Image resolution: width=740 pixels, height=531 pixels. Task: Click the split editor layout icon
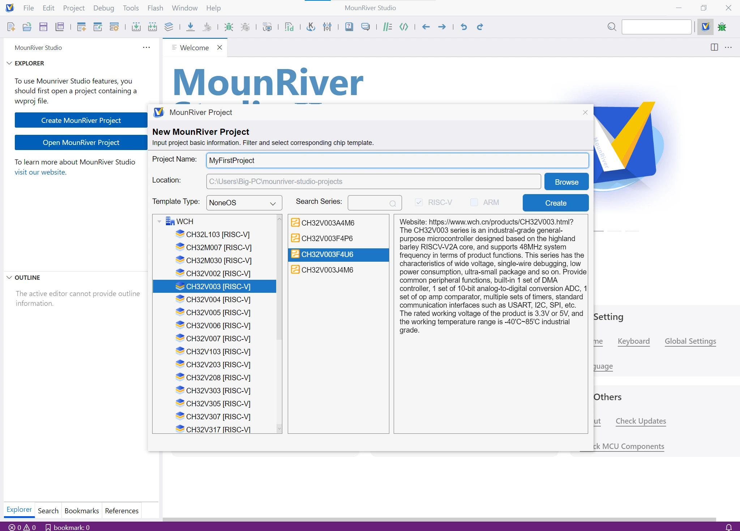(714, 47)
